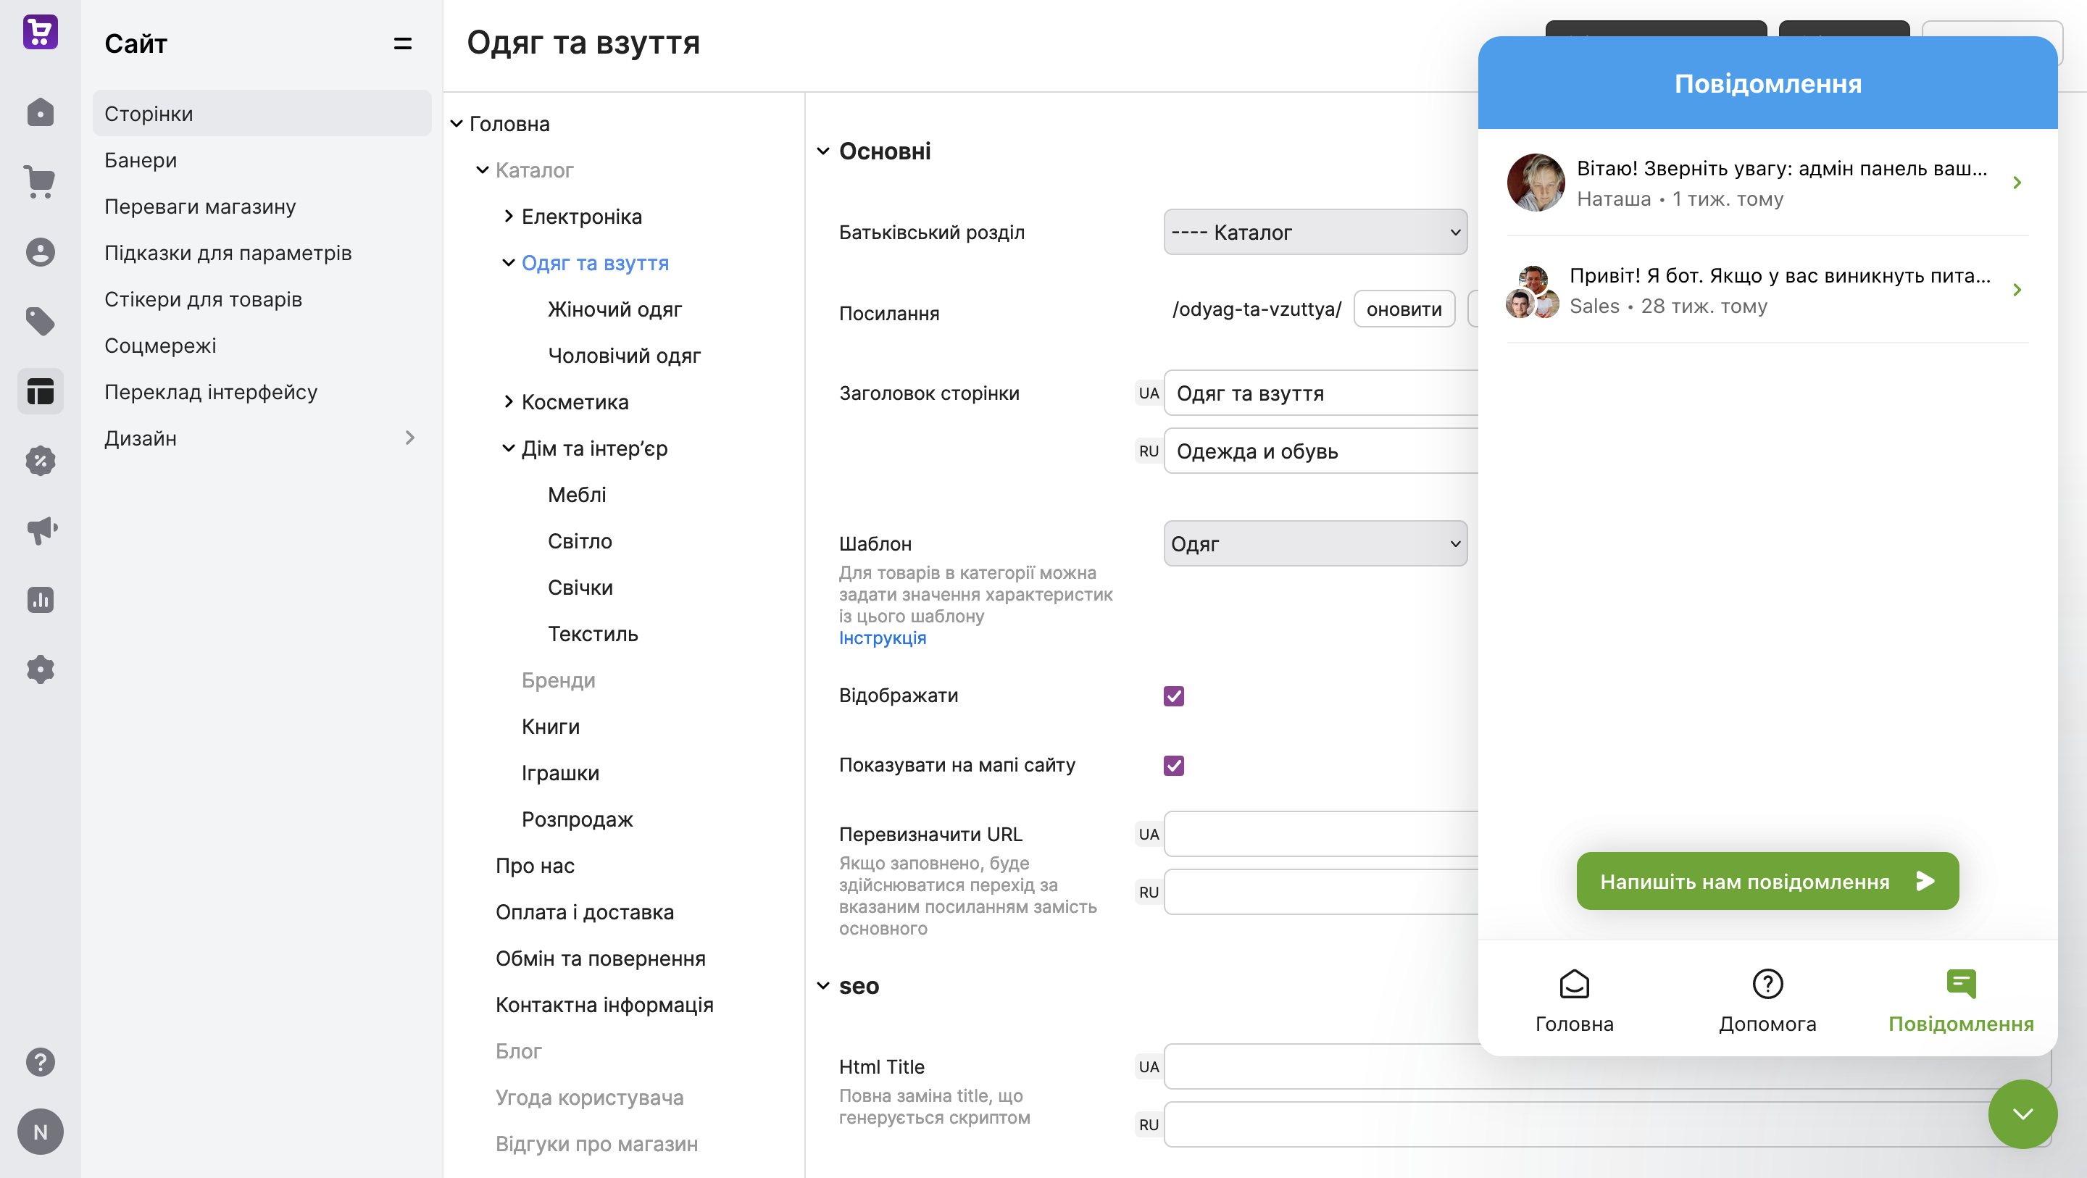Open the analytics chart icon
The width and height of the screenshot is (2087, 1178).
coord(40,601)
